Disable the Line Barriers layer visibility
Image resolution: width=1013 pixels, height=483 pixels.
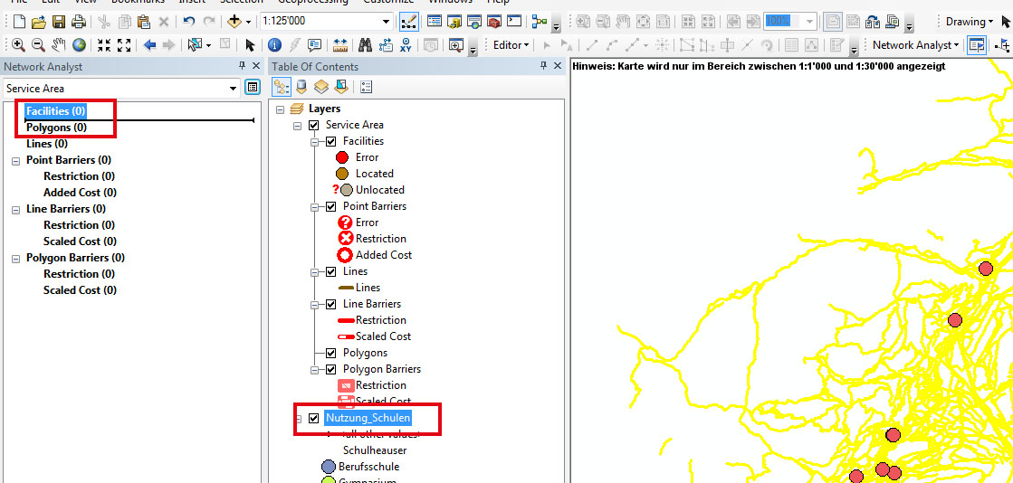[x=330, y=304]
